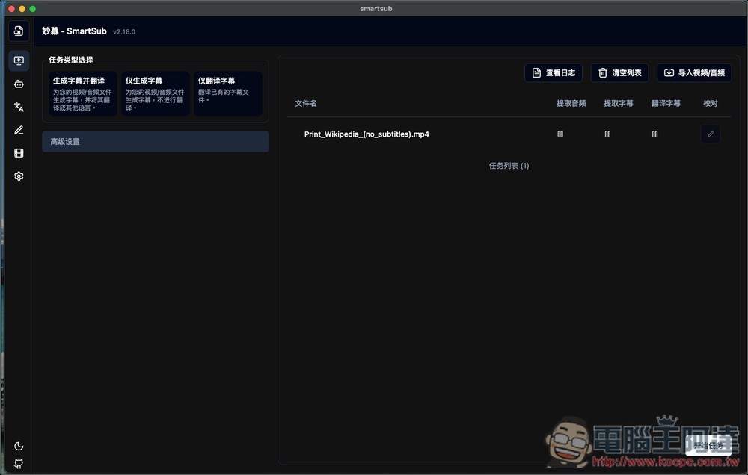
Task: Expand the 高级设置 section
Action: [x=156, y=141]
